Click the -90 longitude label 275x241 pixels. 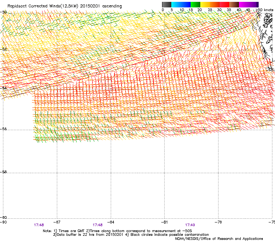pyautogui.click(x=3, y=222)
